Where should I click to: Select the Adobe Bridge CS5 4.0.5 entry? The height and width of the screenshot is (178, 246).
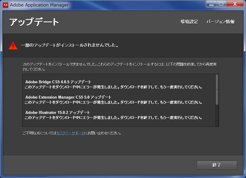point(58,82)
